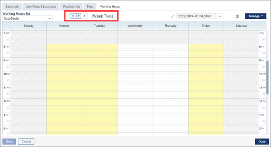
Task: Click the Friday column header
Action: pyautogui.click(x=206, y=26)
